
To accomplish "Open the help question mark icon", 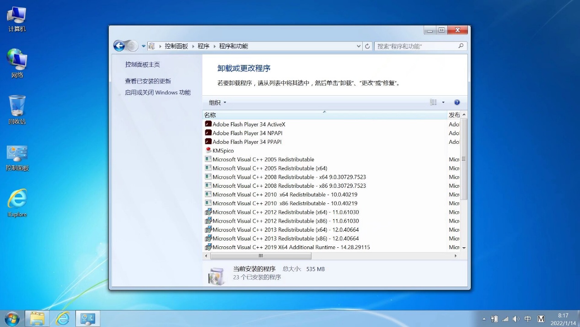I will pyautogui.click(x=456, y=103).
